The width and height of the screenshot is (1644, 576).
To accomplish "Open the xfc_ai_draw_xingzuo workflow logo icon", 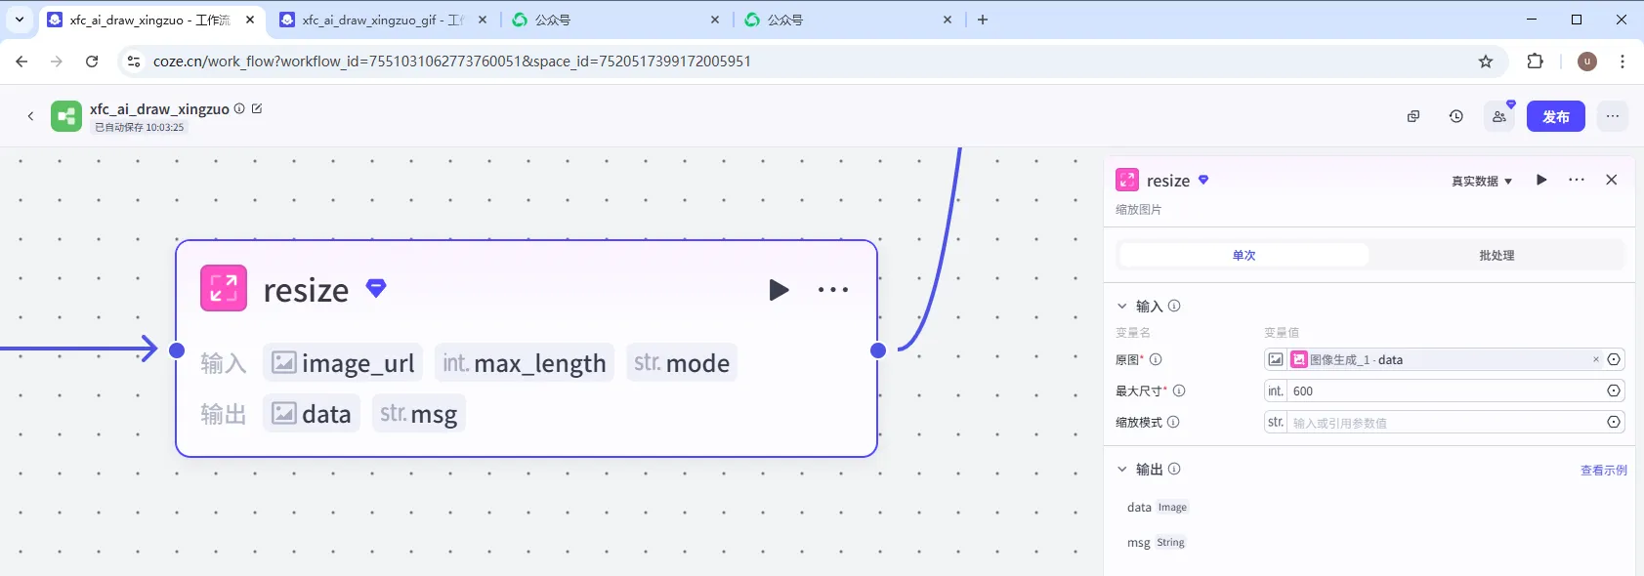I will coord(66,116).
